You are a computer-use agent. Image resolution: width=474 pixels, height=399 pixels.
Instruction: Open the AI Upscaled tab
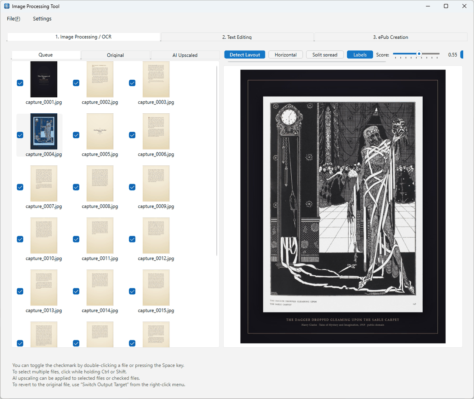click(185, 55)
